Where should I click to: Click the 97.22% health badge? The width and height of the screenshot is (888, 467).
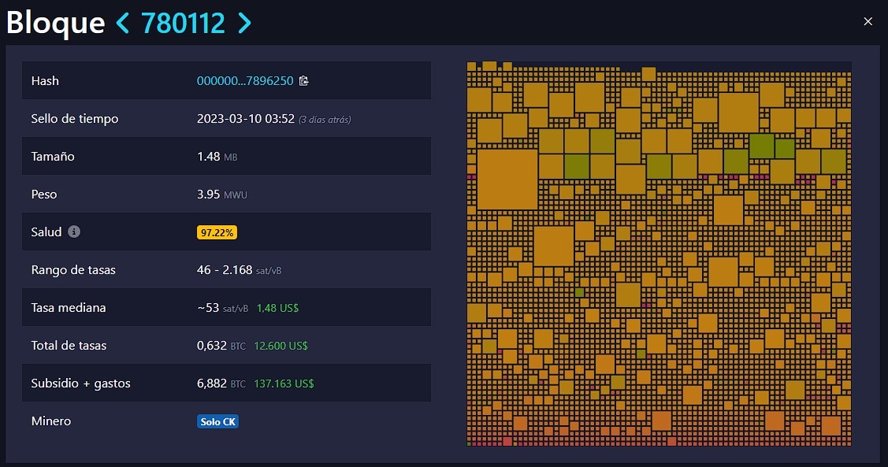(x=217, y=232)
